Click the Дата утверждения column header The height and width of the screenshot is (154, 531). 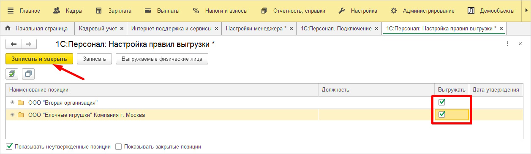[496, 89]
